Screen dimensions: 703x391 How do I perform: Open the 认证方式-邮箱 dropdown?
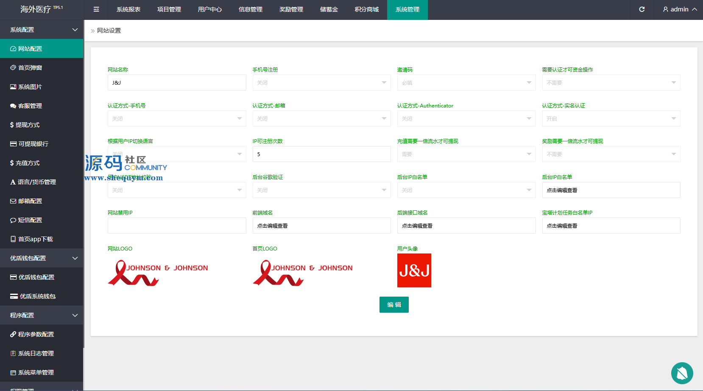[x=321, y=118]
